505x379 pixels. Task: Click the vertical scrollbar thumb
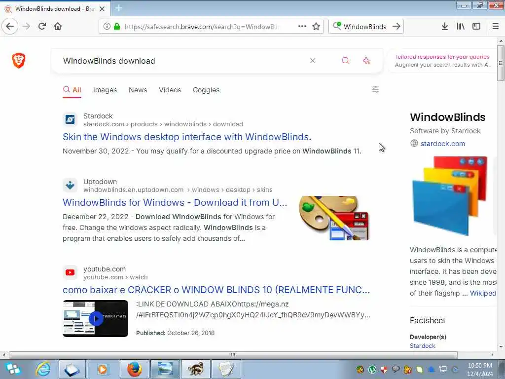click(x=501, y=63)
